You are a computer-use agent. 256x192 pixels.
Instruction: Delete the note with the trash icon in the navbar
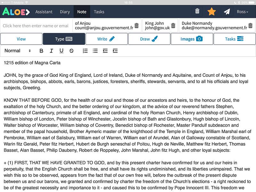point(197,12)
